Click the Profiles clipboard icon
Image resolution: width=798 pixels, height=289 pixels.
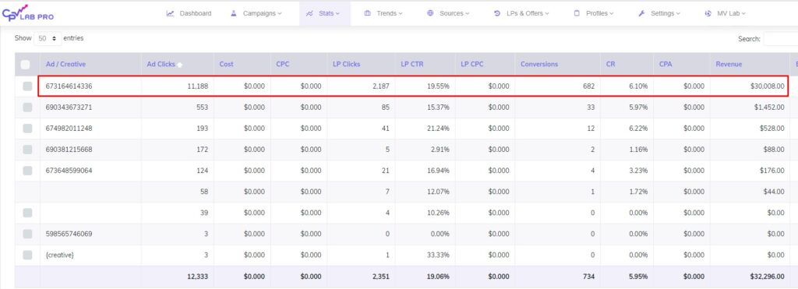pyautogui.click(x=577, y=14)
